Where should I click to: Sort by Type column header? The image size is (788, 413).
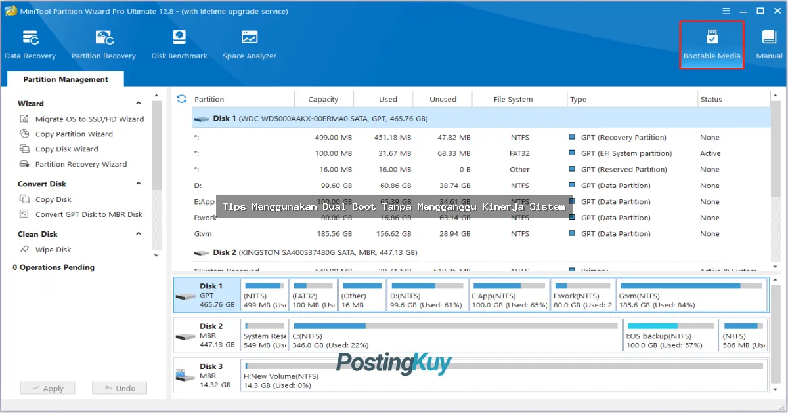[632, 100]
